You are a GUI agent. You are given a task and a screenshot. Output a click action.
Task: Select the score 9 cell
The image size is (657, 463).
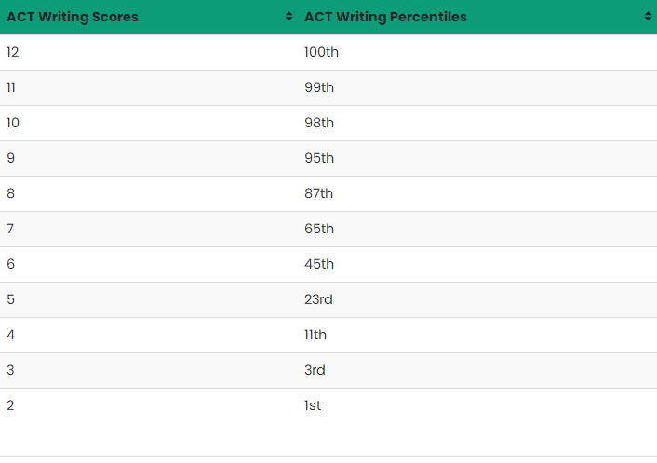149,158
